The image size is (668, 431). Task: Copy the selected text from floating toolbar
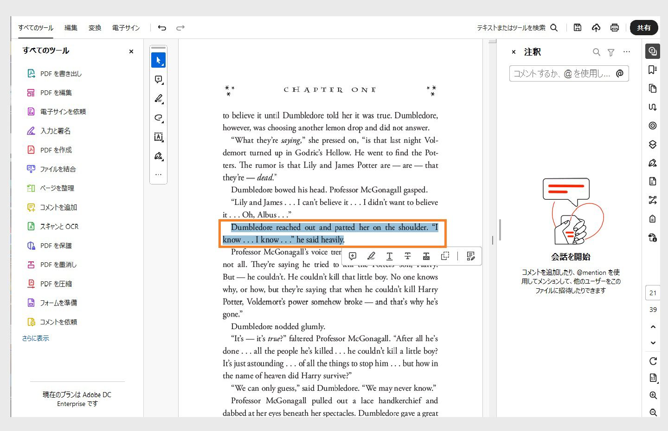pos(445,256)
